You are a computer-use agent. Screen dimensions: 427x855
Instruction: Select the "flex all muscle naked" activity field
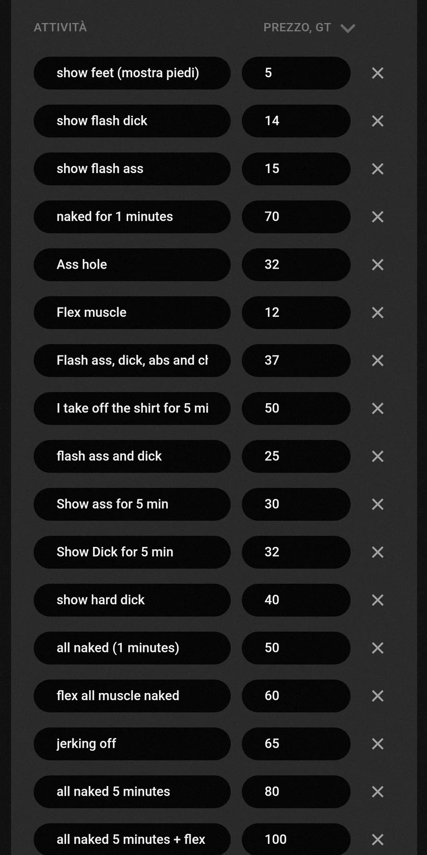coord(132,696)
